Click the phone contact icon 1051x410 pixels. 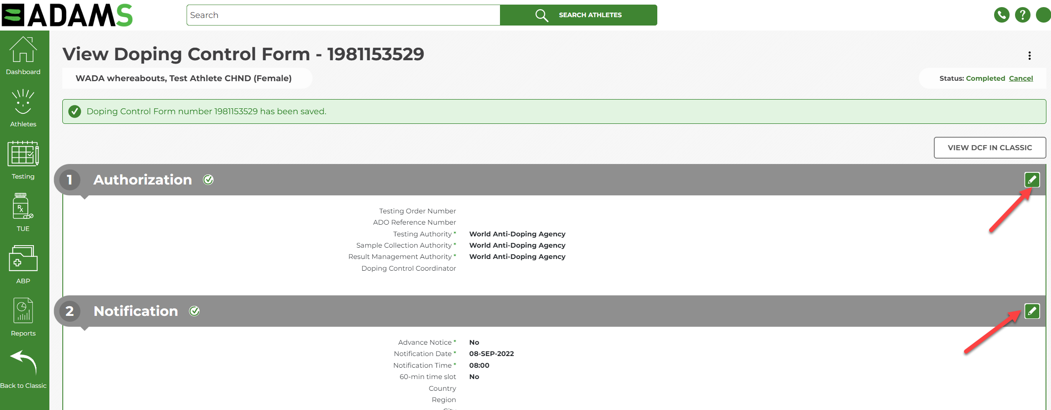[1002, 15]
